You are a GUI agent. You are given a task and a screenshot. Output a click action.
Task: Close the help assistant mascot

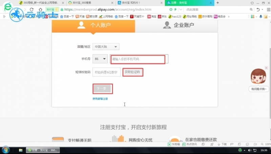click(266, 68)
